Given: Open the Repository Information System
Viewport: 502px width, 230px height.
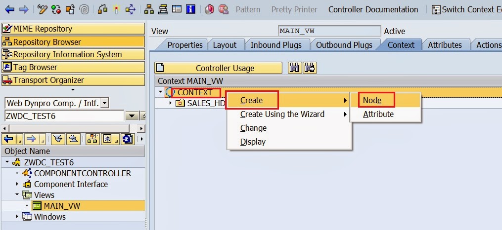Looking at the screenshot, I should click(x=73, y=54).
